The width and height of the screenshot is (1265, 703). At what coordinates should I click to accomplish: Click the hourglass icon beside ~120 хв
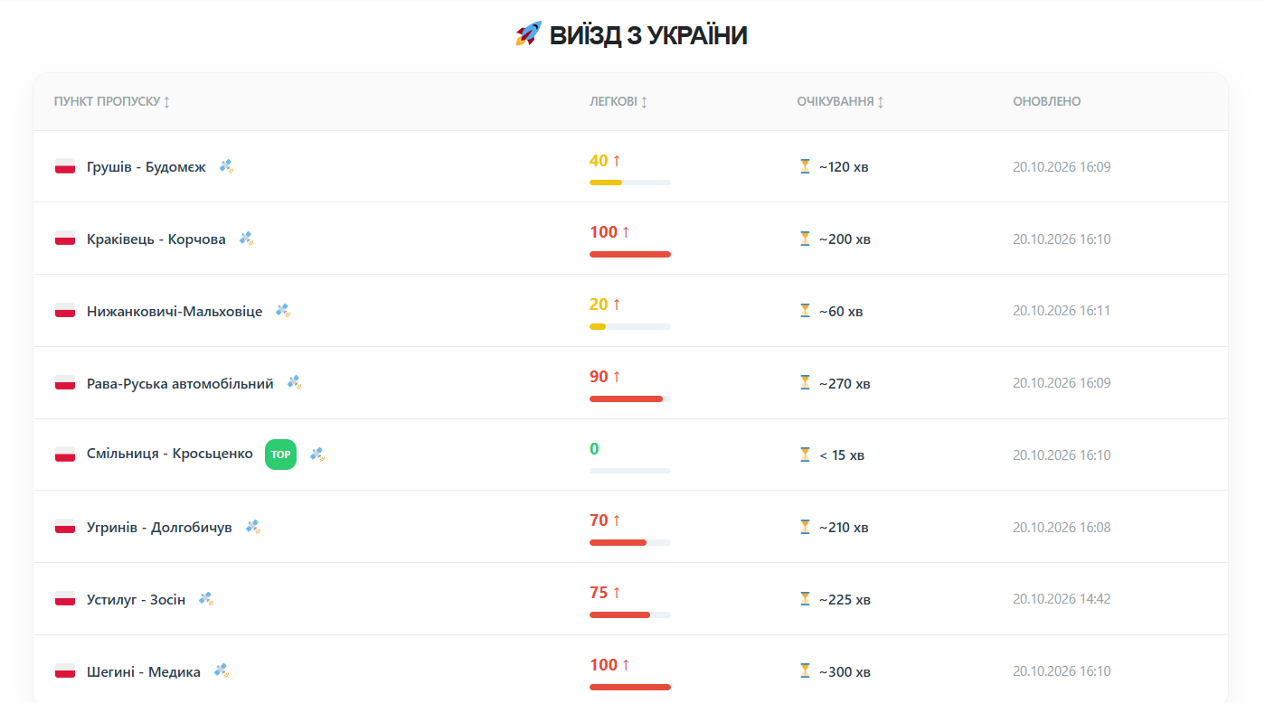pyautogui.click(x=805, y=166)
